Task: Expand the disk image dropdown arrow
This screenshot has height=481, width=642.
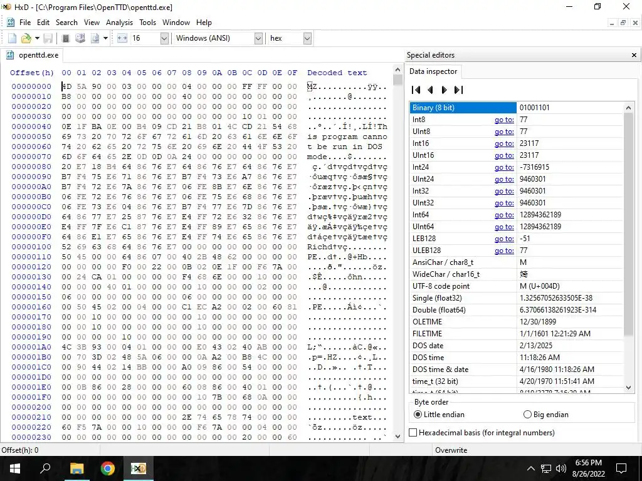Action: click(105, 38)
